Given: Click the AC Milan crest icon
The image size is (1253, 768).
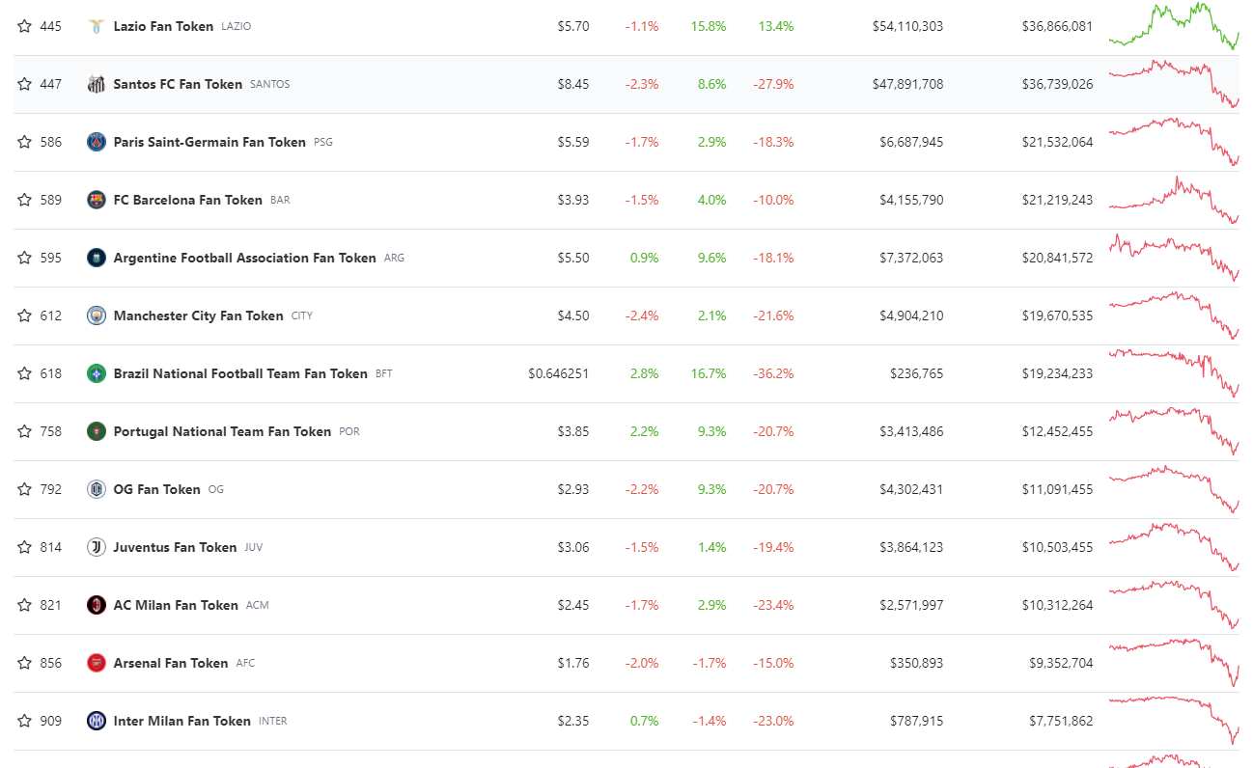Looking at the screenshot, I should tap(96, 605).
